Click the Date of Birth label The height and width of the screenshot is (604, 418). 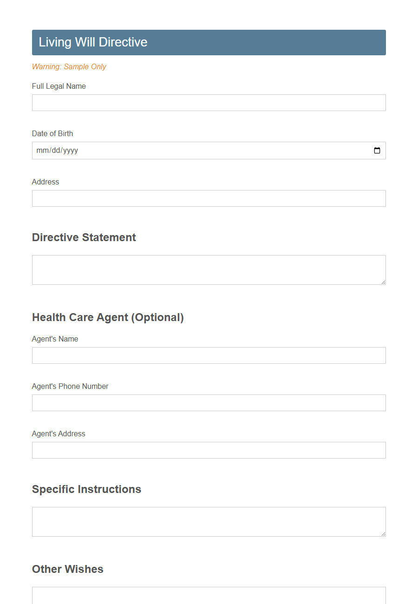point(52,134)
